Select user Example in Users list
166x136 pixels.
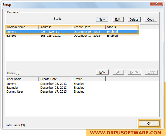(x=12, y=88)
